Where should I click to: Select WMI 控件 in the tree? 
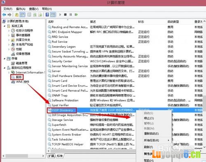[x=23, y=82]
